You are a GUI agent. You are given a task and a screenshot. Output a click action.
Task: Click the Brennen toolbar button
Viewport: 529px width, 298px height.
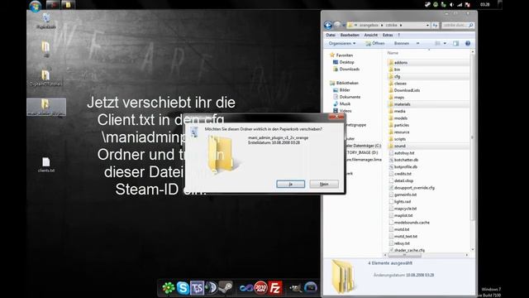coord(402,43)
